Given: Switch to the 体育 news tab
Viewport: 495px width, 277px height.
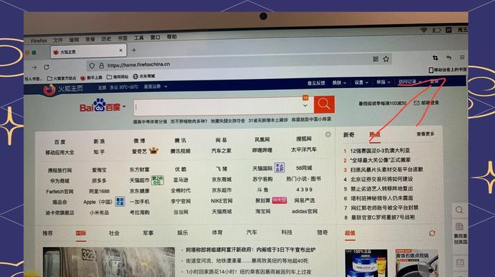Looking at the screenshot, I should pyautogui.click(x=217, y=233).
